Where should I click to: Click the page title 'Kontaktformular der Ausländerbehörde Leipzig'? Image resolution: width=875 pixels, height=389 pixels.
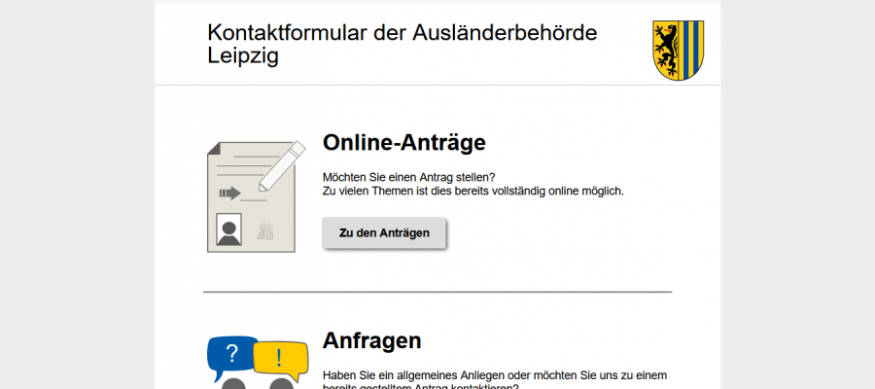402,44
